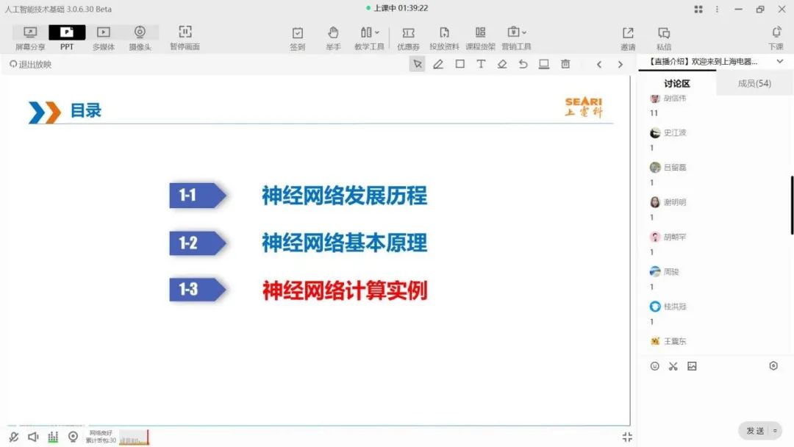Expand the 直播介绍 announcement

point(780,62)
